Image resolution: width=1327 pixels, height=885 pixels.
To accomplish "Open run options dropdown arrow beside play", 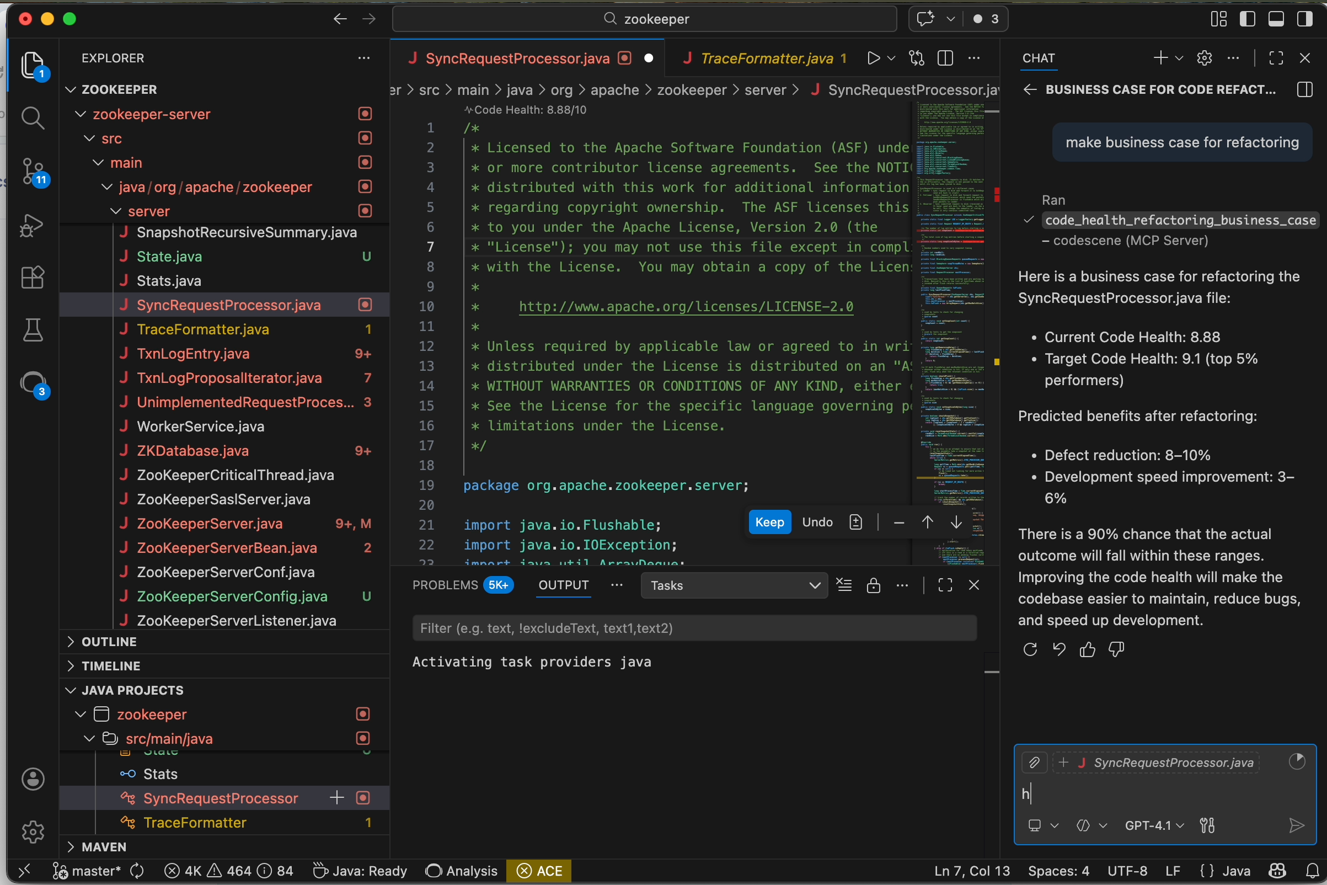I will click(891, 58).
